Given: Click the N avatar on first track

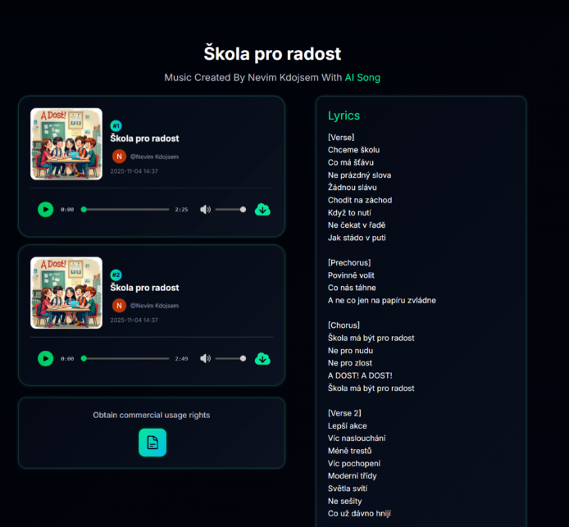Looking at the screenshot, I should point(119,156).
